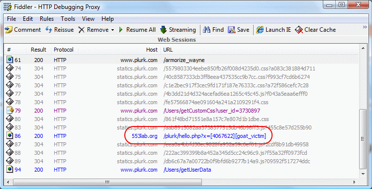Click the horizontal scrollbar thumb
Image resolution: width=372 pixels, height=189 pixels.
(107, 182)
